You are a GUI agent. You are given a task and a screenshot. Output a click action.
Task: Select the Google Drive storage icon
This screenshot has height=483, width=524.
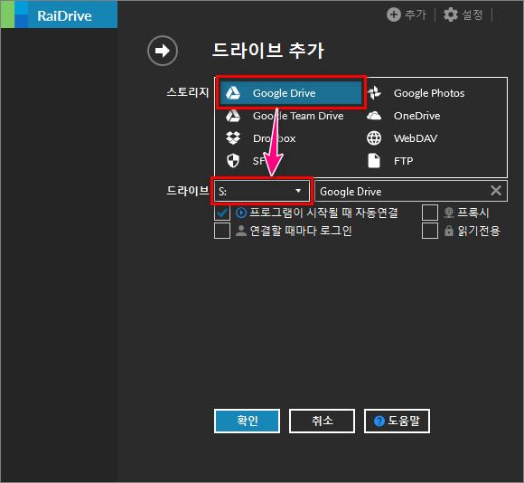(x=232, y=93)
